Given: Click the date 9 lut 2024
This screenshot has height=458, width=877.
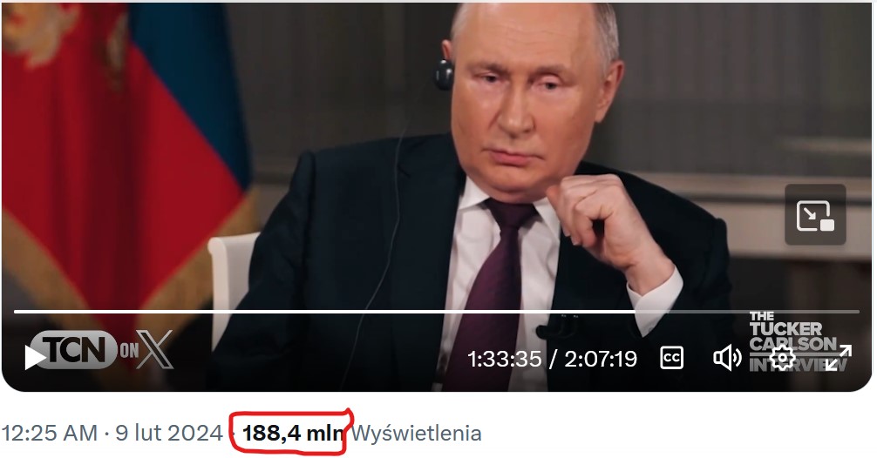Looking at the screenshot, I should click(x=169, y=434).
